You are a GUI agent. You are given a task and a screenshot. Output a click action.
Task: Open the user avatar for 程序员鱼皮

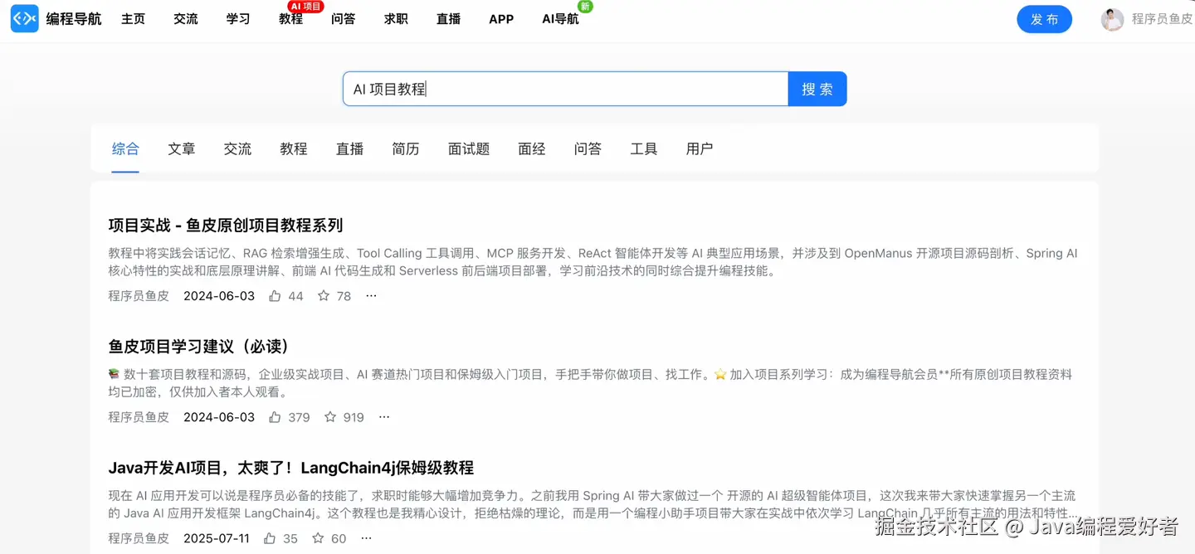(1112, 19)
